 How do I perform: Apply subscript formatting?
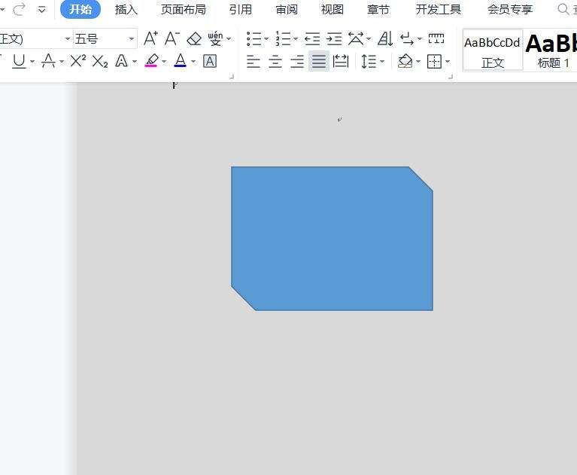coord(100,61)
